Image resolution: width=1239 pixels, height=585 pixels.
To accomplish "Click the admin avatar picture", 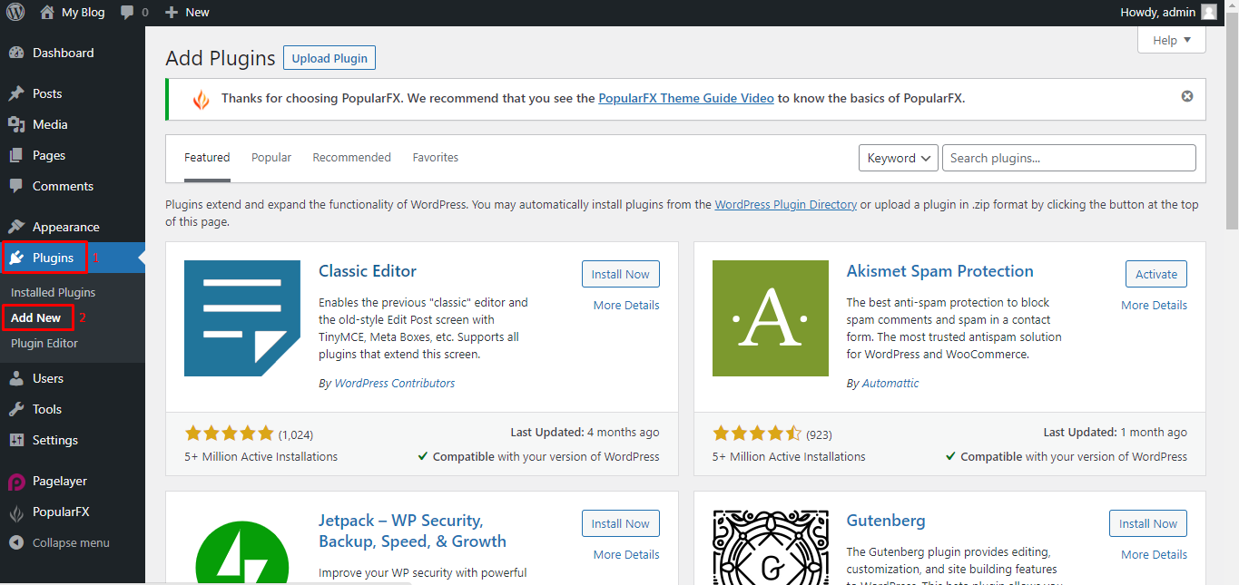I will [x=1209, y=12].
